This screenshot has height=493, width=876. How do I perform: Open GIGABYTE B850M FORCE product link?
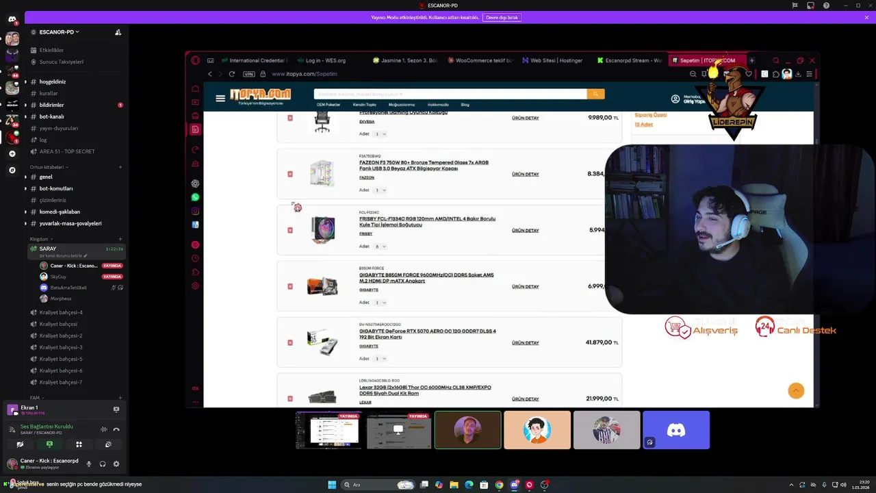[x=426, y=278]
